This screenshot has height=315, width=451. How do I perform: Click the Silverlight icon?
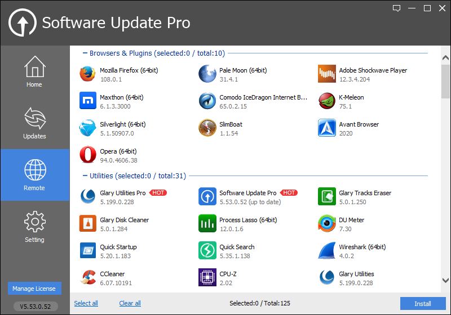coord(88,128)
